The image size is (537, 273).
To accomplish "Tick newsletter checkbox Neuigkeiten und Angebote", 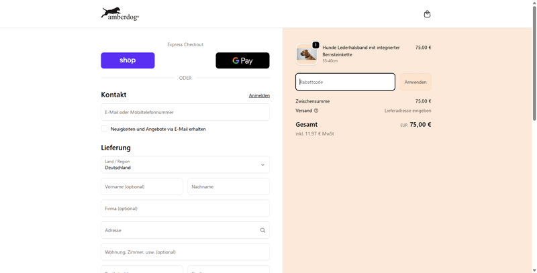I will 104,129.
